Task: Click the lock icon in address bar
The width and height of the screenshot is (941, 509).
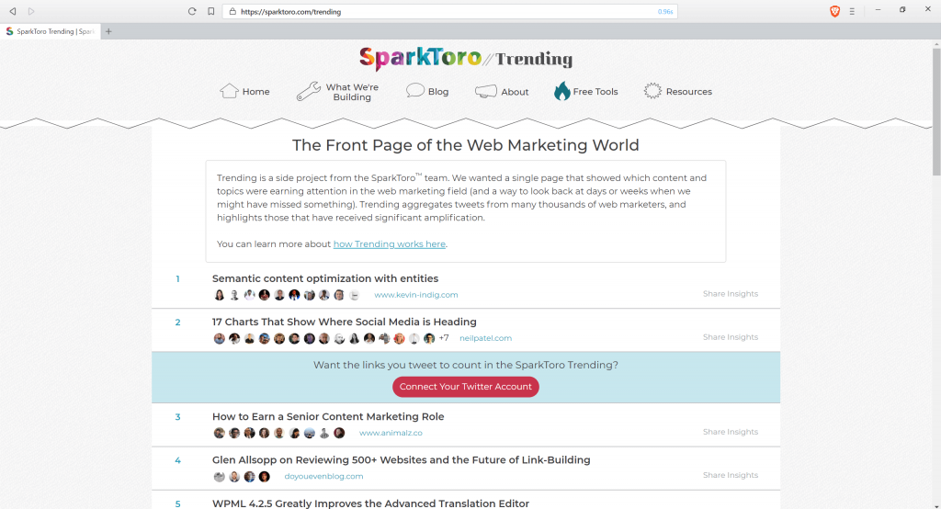Action: [232, 11]
